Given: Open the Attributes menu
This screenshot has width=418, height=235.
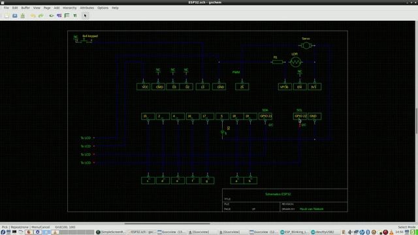Looking at the screenshot, I should [87, 8].
